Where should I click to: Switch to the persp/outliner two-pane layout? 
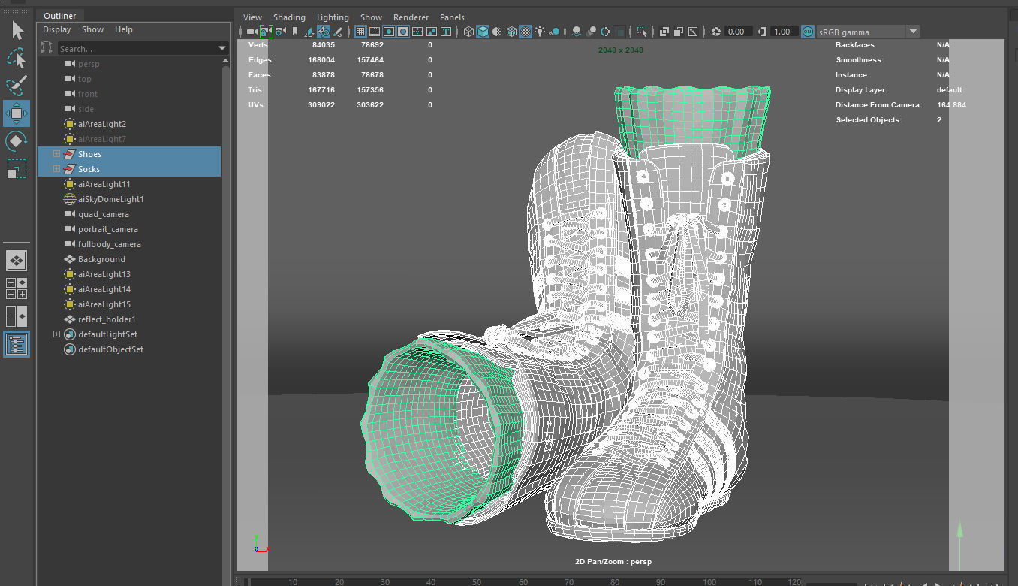pos(17,316)
